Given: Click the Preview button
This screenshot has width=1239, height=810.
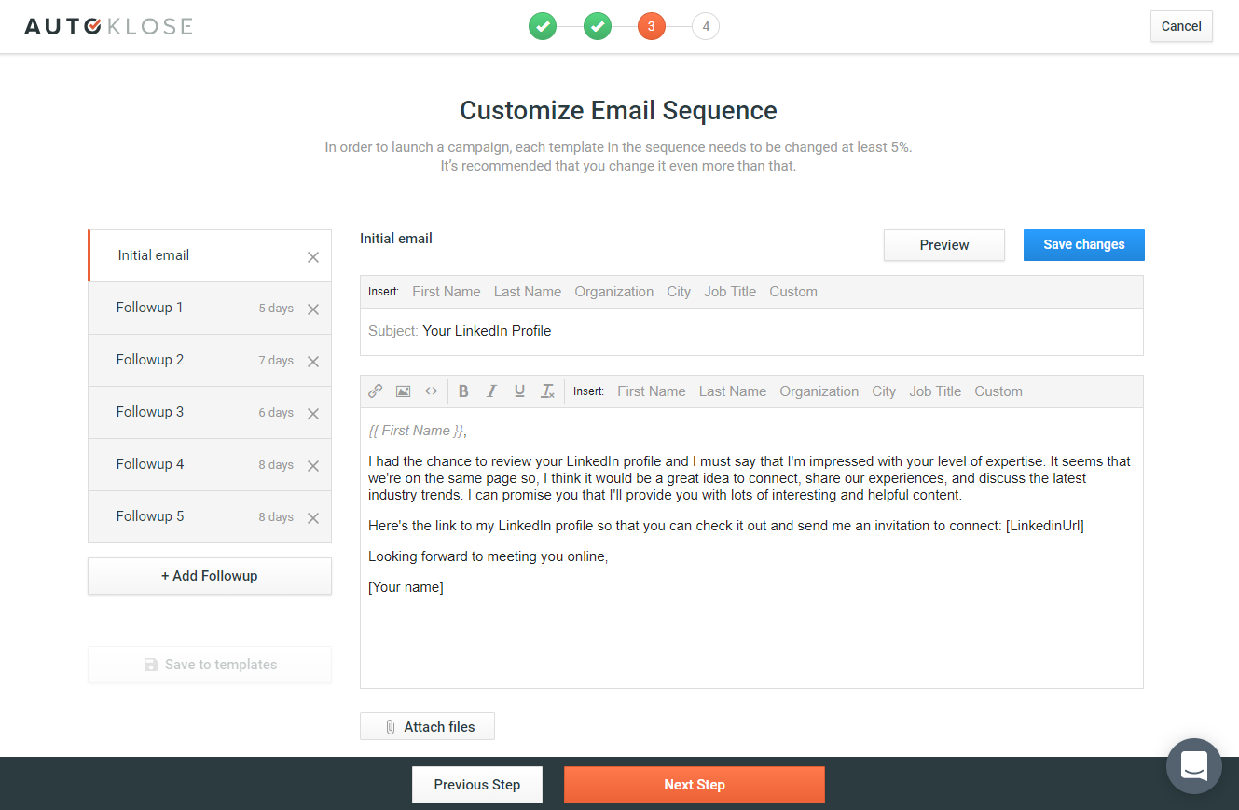Looking at the screenshot, I should coord(944,245).
